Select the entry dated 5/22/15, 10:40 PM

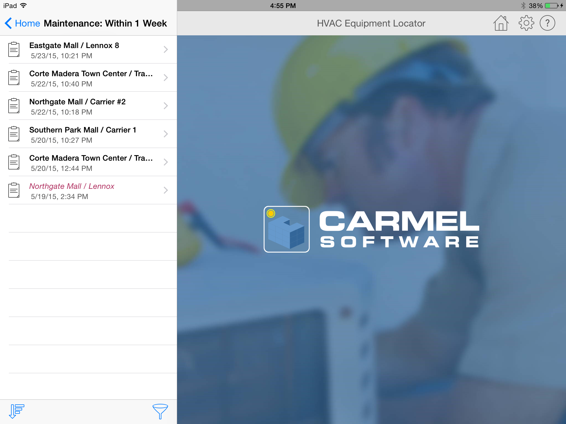[88, 78]
